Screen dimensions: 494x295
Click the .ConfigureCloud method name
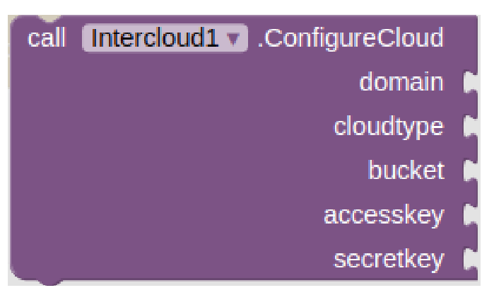351,38
